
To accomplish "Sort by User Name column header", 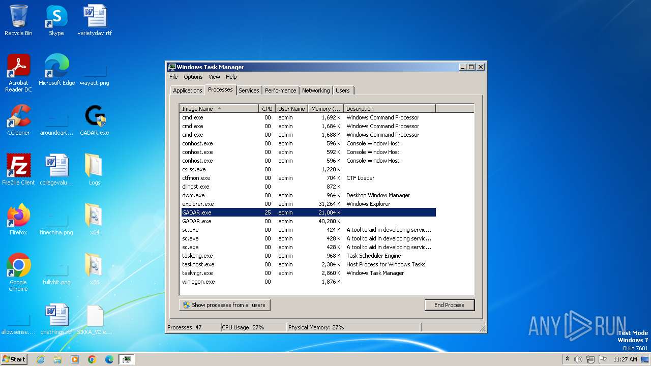I will pyautogui.click(x=292, y=108).
